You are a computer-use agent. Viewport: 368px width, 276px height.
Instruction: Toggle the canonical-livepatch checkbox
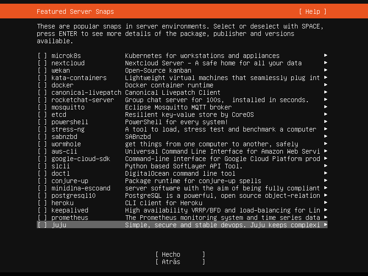tap(42, 92)
